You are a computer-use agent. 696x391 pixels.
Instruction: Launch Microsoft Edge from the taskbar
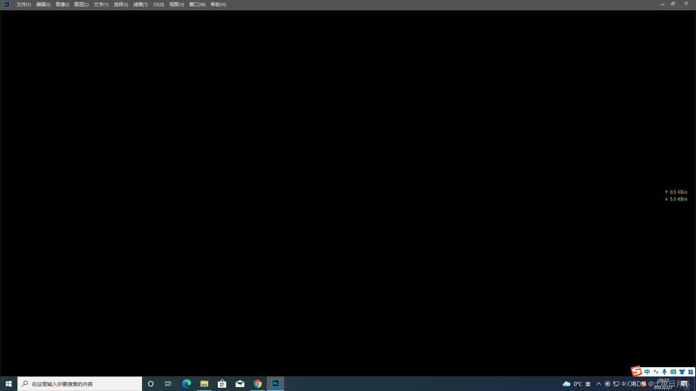tap(186, 384)
